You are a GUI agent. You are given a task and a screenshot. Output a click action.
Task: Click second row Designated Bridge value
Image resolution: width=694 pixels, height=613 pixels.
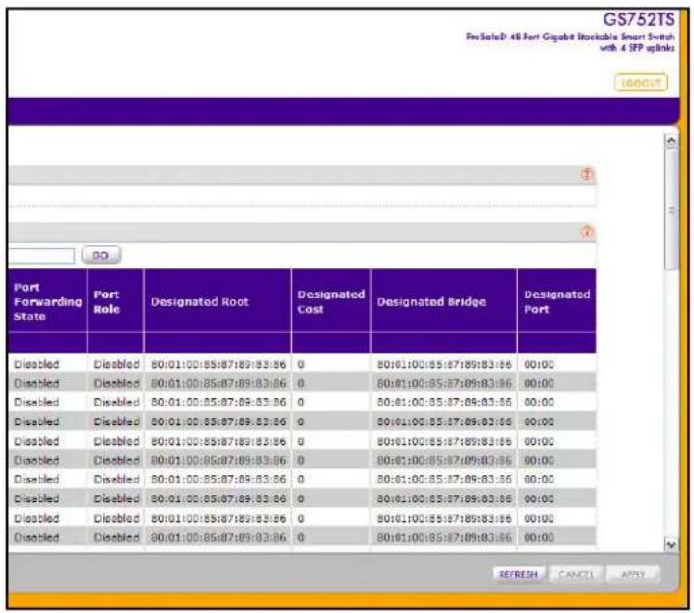tap(445, 383)
